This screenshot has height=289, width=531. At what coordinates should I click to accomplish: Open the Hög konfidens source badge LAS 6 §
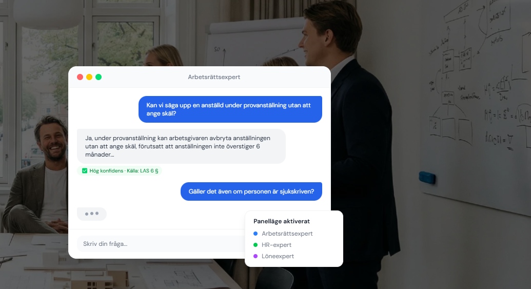pyautogui.click(x=120, y=171)
